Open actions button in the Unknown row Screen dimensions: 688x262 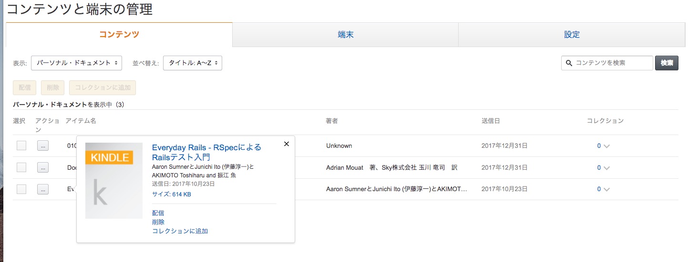43,146
